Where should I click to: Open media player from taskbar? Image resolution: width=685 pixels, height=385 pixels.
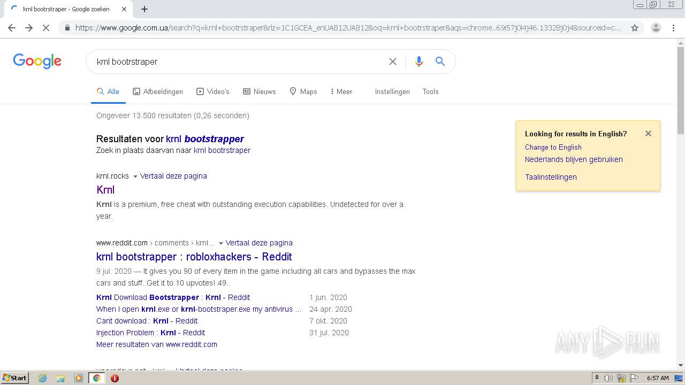[x=79, y=378]
